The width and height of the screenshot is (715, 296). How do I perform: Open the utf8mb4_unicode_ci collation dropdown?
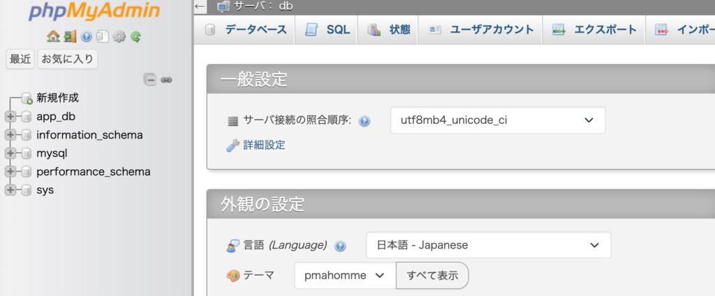click(497, 120)
